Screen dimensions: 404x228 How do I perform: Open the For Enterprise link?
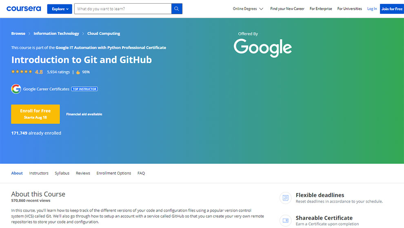[x=321, y=9]
